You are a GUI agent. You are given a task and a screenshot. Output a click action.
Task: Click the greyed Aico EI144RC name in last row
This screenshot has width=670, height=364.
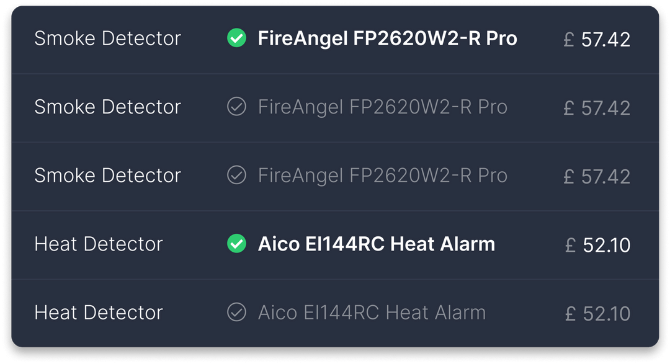372,313
